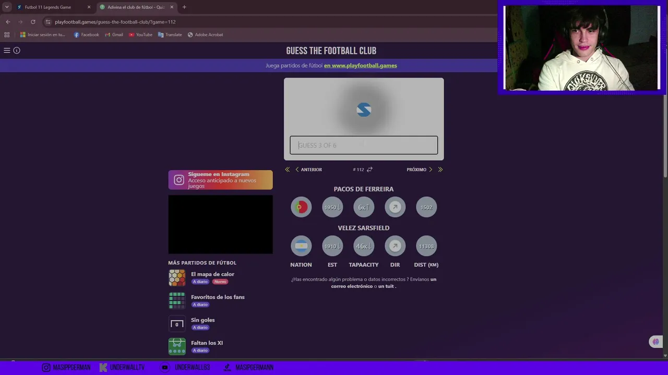Open a new browser tab
This screenshot has width=668, height=375.
tap(184, 7)
